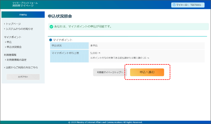Click the 利用者マイページトップへ button
This screenshot has height=124, width=211.
pos(110,72)
